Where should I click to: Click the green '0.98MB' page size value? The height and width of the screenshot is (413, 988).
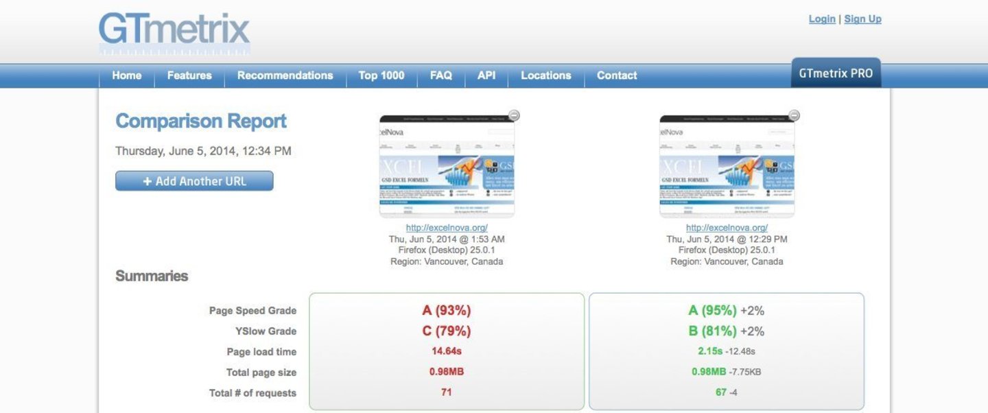(709, 372)
